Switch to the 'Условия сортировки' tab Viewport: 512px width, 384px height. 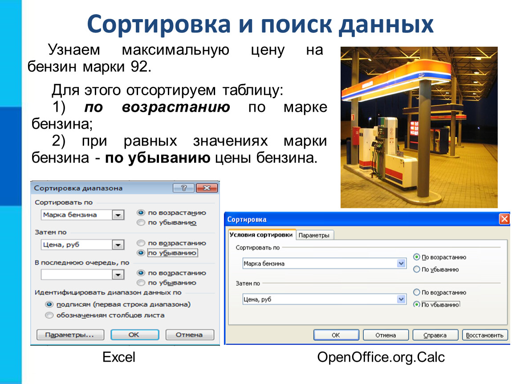point(261,235)
